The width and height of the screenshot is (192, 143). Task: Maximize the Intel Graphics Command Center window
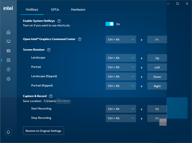point(178,4)
